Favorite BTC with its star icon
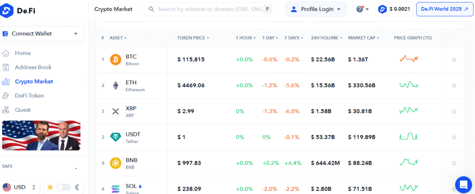 (x=454, y=60)
